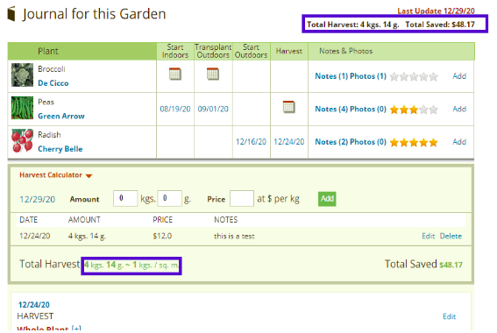The height and width of the screenshot is (333, 497).
Task: Open Peas Notes (4) link
Action: tap(331, 109)
